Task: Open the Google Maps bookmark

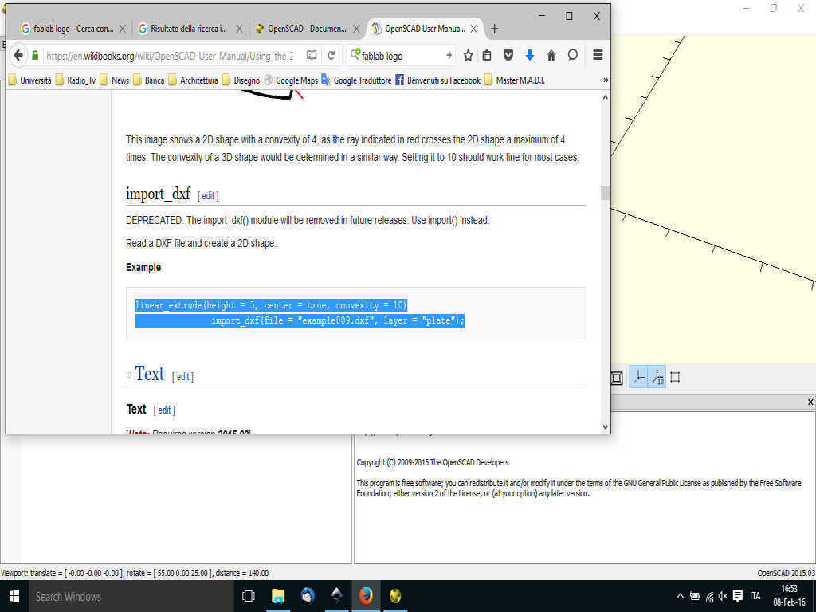Action: 291,80
